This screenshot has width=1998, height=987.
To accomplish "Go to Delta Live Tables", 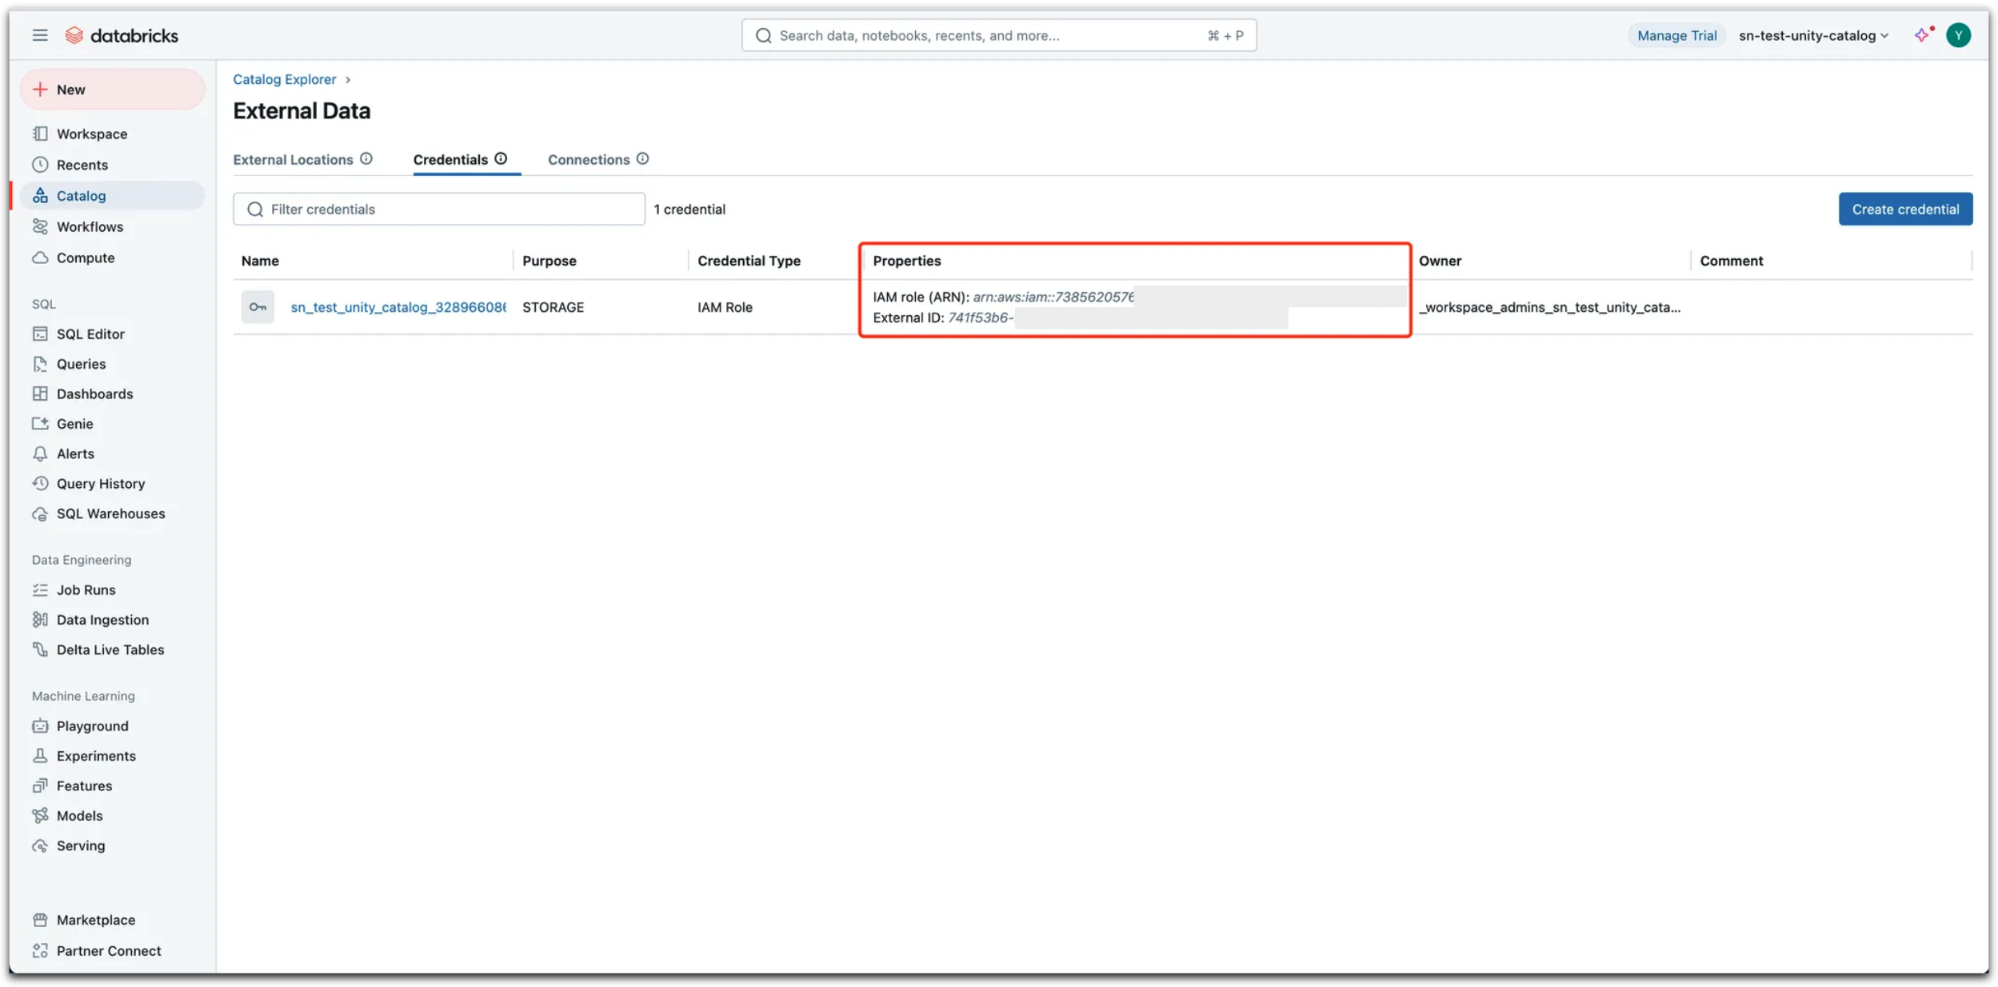I will (x=110, y=649).
